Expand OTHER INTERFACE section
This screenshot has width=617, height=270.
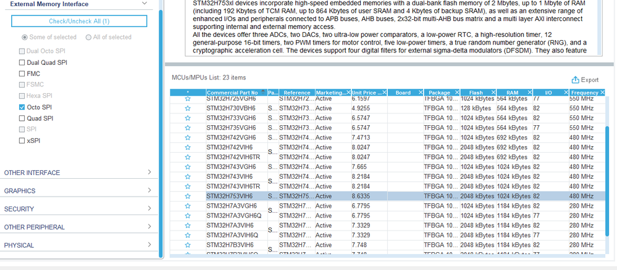(x=149, y=172)
